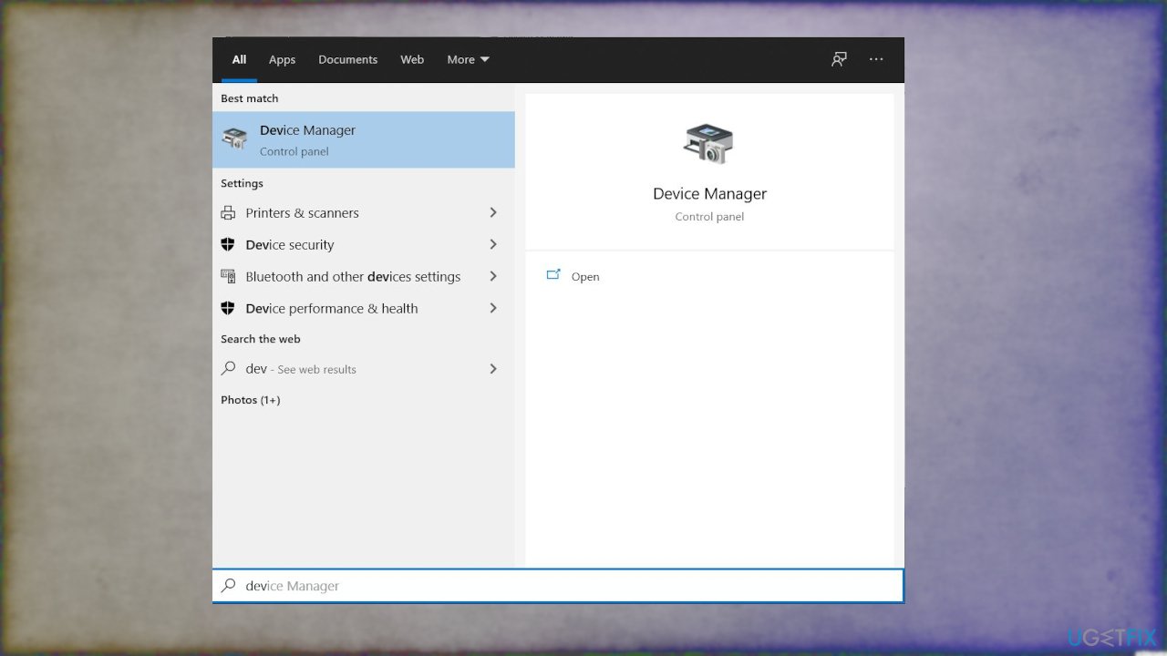The width and height of the screenshot is (1167, 656).
Task: Click the Open action icon in preview pane
Action: click(x=553, y=275)
